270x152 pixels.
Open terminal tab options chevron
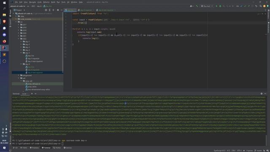pos(35,94)
